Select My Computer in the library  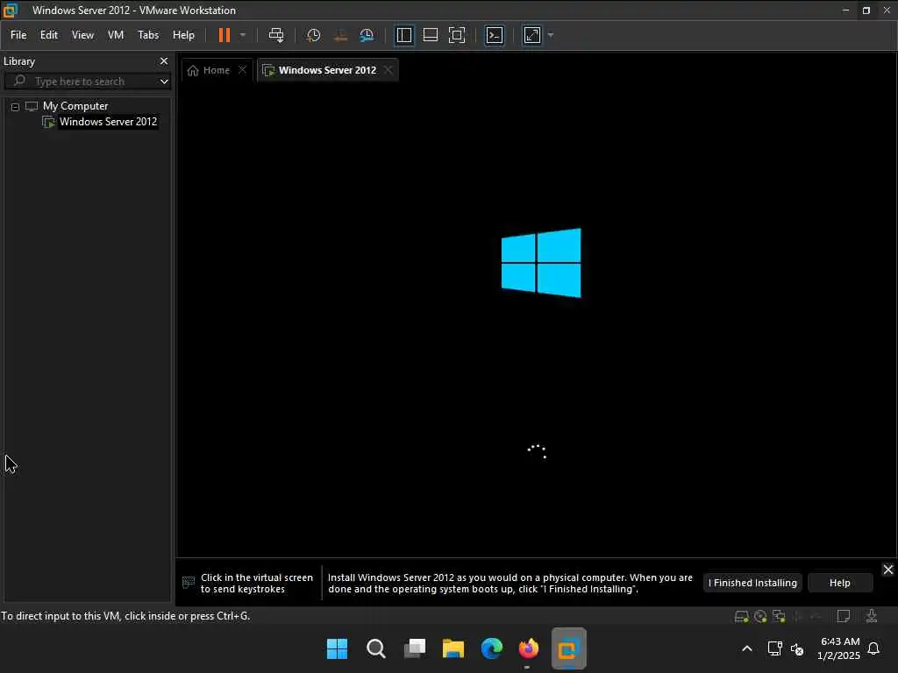[x=75, y=106]
